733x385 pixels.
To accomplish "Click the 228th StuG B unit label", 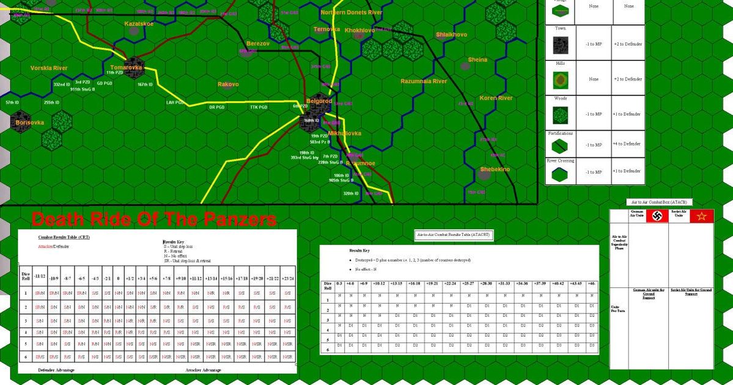I will click(x=331, y=163).
